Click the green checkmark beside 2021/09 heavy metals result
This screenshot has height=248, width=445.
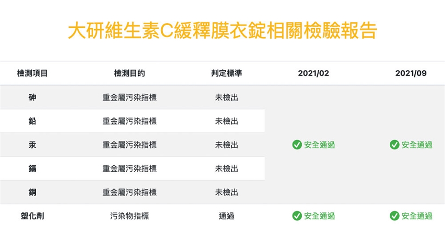pyautogui.click(x=394, y=145)
